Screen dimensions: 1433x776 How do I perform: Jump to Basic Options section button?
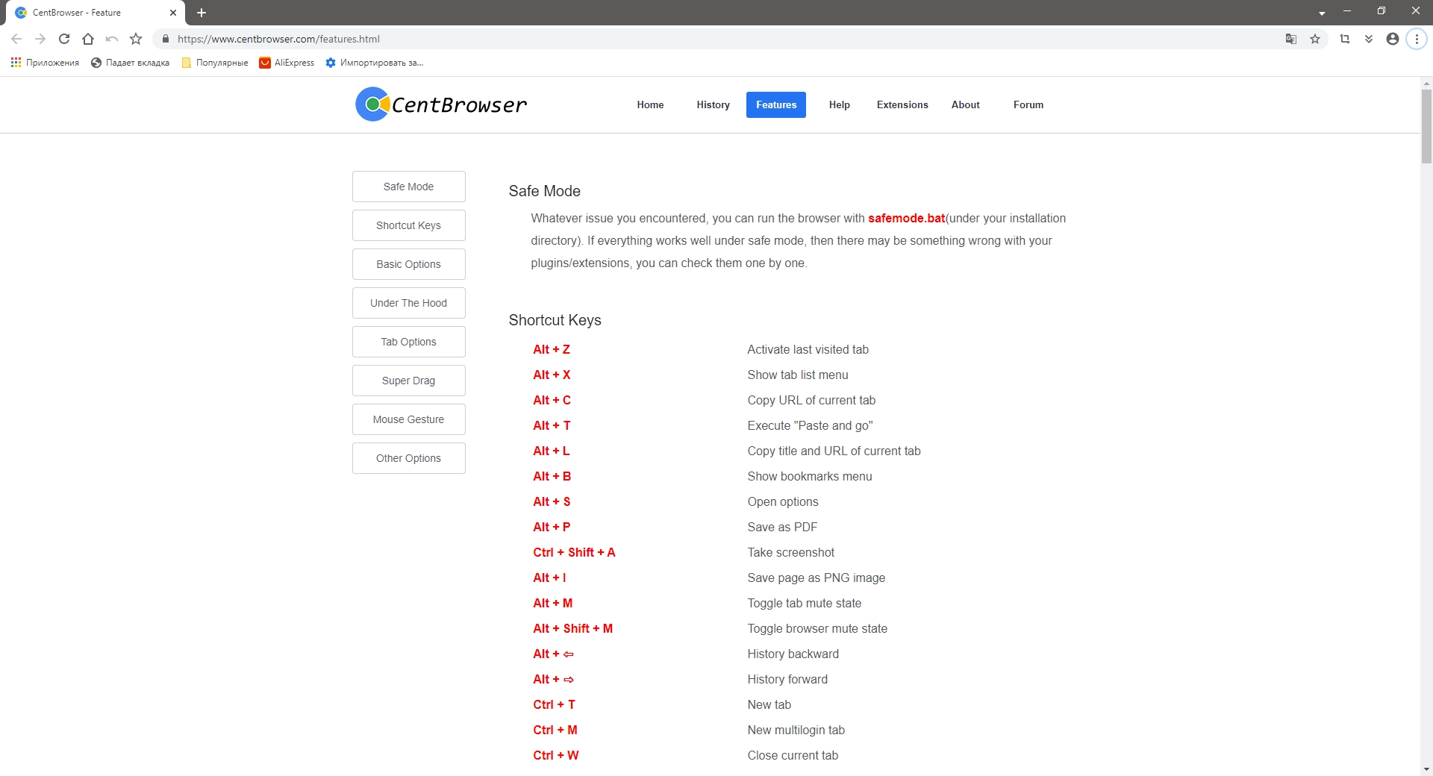[408, 264]
